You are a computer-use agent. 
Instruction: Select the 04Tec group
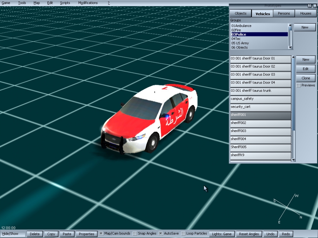click(x=259, y=39)
